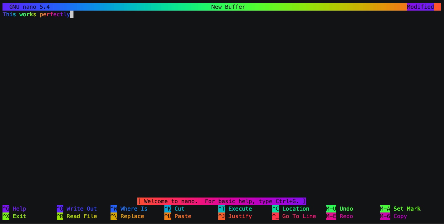Select the Justify label
444x224 pixels.
coord(240,216)
